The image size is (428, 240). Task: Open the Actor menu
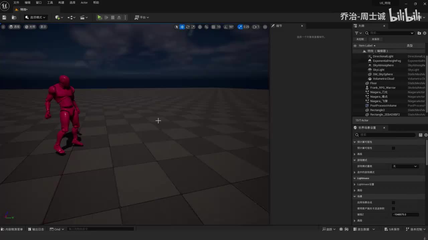click(x=84, y=3)
